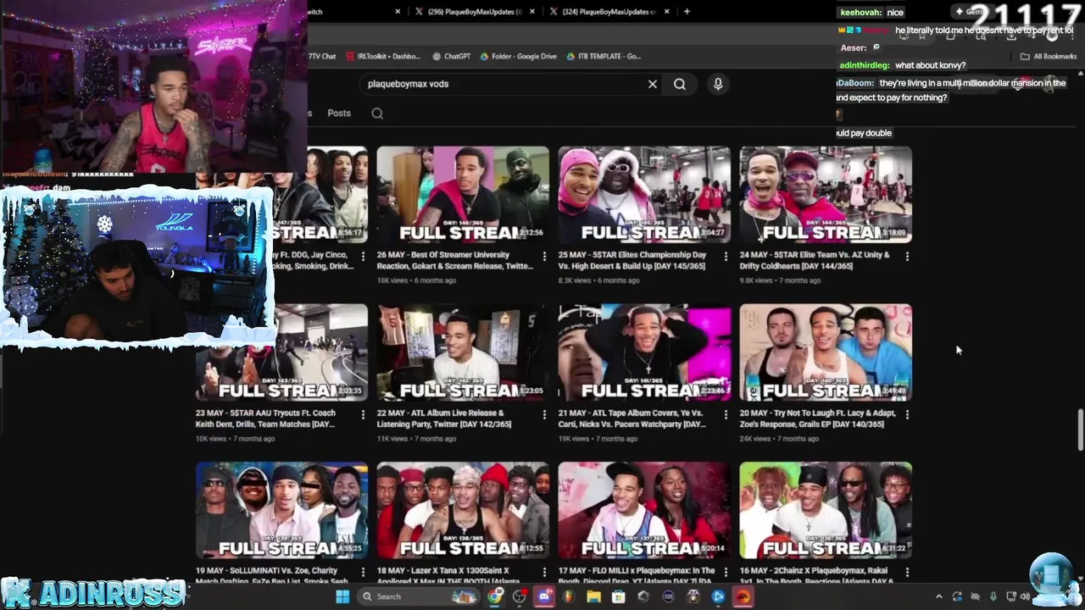Close the (324) PlaqueBoyMaxUpdates tab
The image size is (1085, 610).
[x=667, y=12]
